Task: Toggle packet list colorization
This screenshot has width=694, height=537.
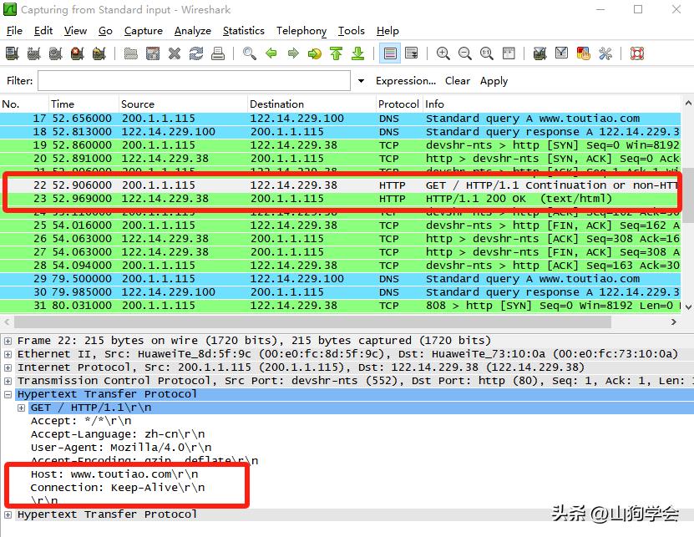Action: point(389,53)
